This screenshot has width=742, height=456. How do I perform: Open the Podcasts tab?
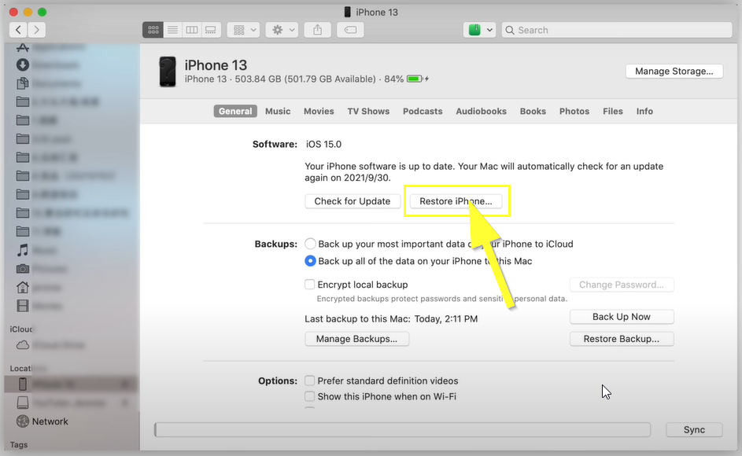click(423, 111)
